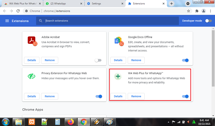
Task: Close the Extensions tab
Action: coord(163,4)
